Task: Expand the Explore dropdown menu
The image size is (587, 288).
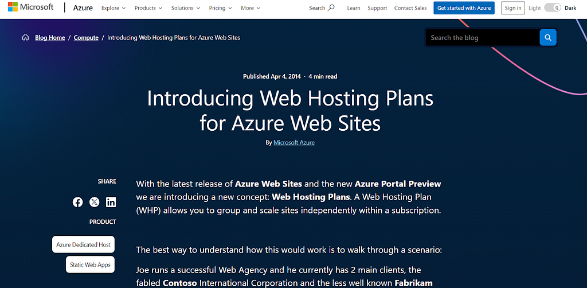Action: point(114,8)
